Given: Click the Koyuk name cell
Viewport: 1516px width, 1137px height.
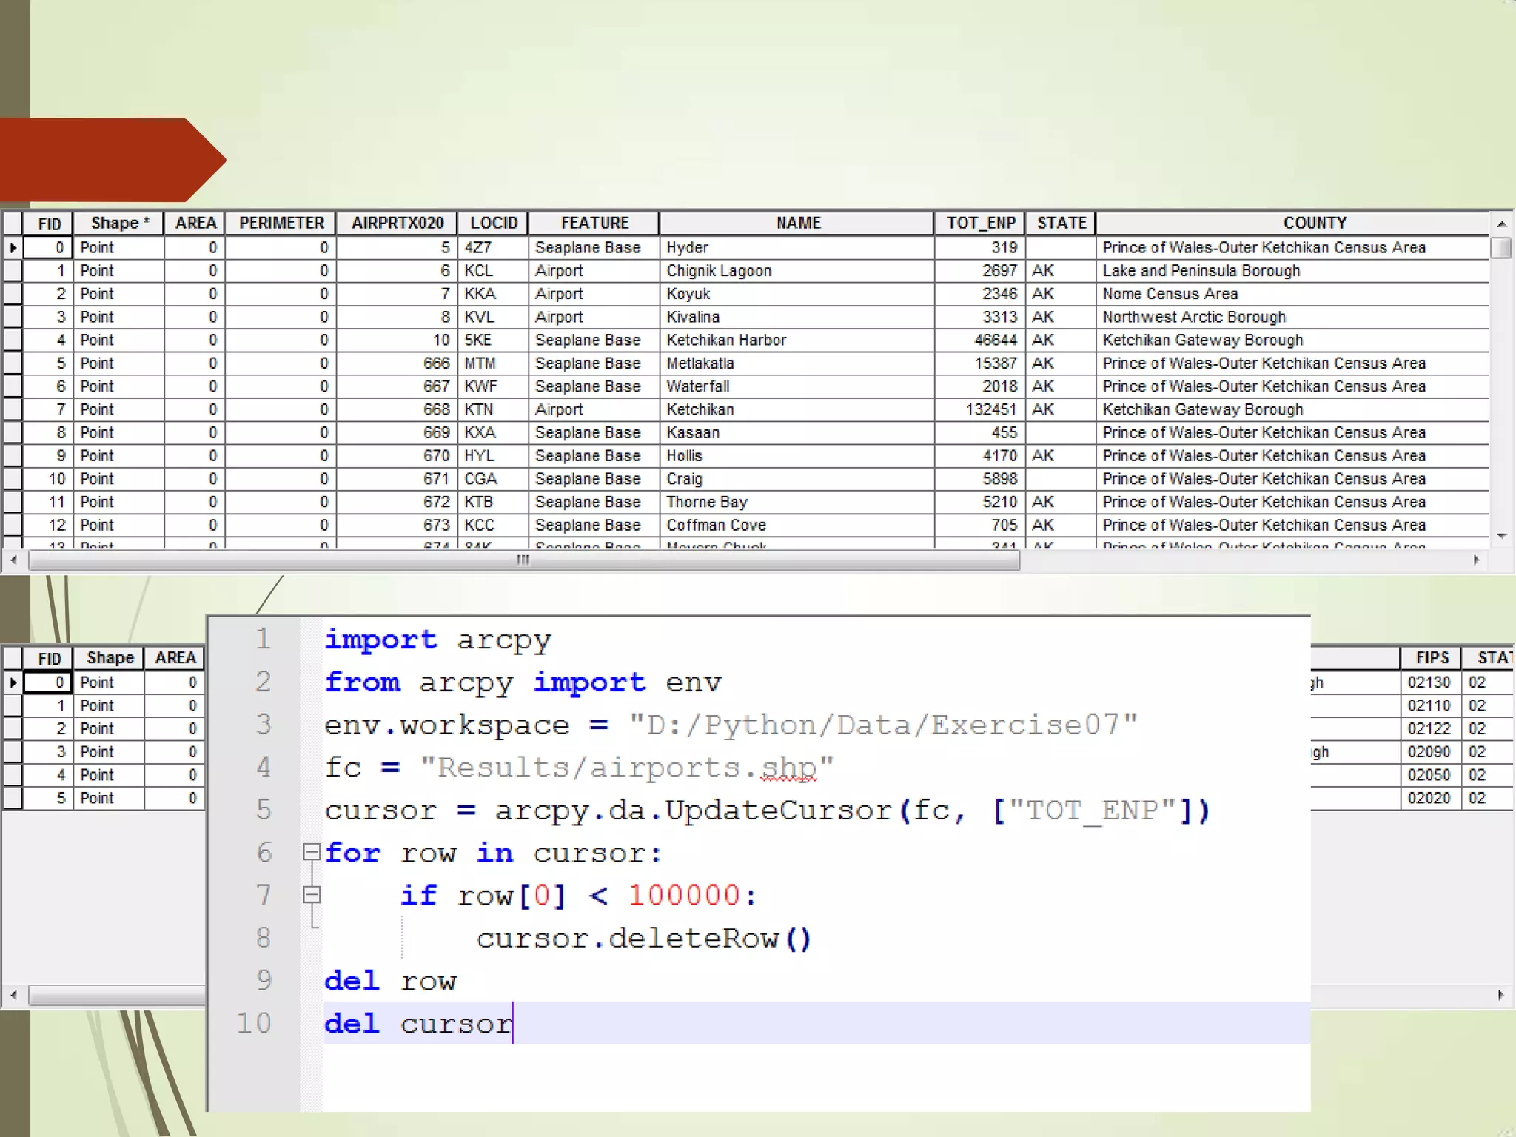Looking at the screenshot, I should coord(796,294).
